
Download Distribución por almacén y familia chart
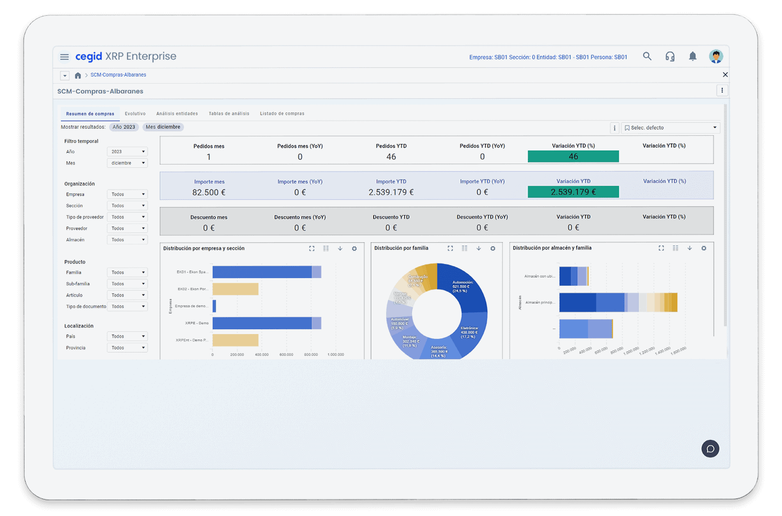(x=690, y=248)
